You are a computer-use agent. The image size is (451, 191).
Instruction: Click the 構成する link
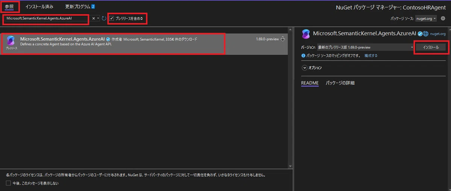[x=371, y=56]
